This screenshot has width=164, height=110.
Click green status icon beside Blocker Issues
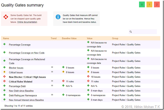coord(4,67)
